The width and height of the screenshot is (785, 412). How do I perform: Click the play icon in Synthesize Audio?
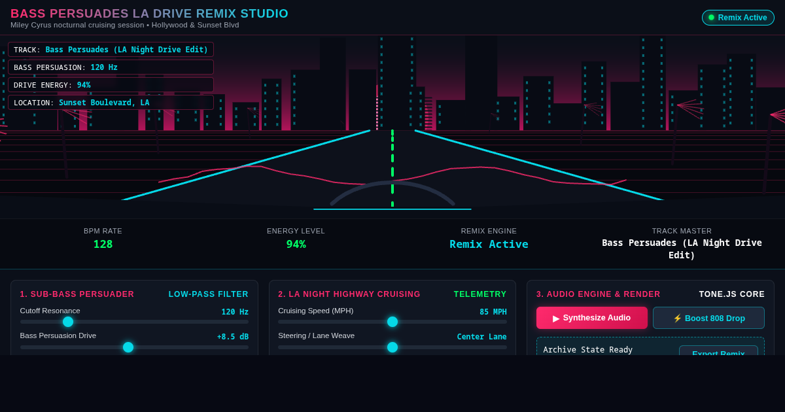tap(556, 318)
